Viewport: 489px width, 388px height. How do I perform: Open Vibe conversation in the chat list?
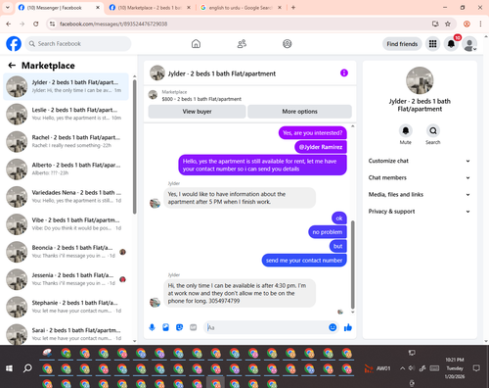(x=66, y=224)
